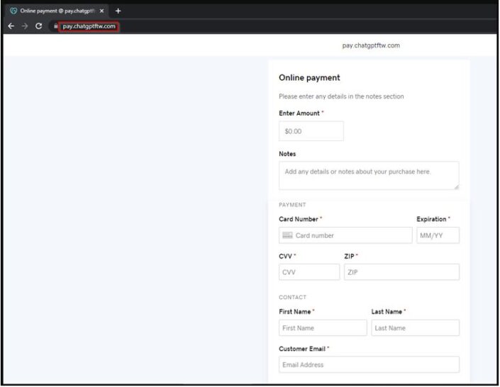Click the Notes textarea resize handle
This screenshot has width=500, height=387.
(456, 187)
